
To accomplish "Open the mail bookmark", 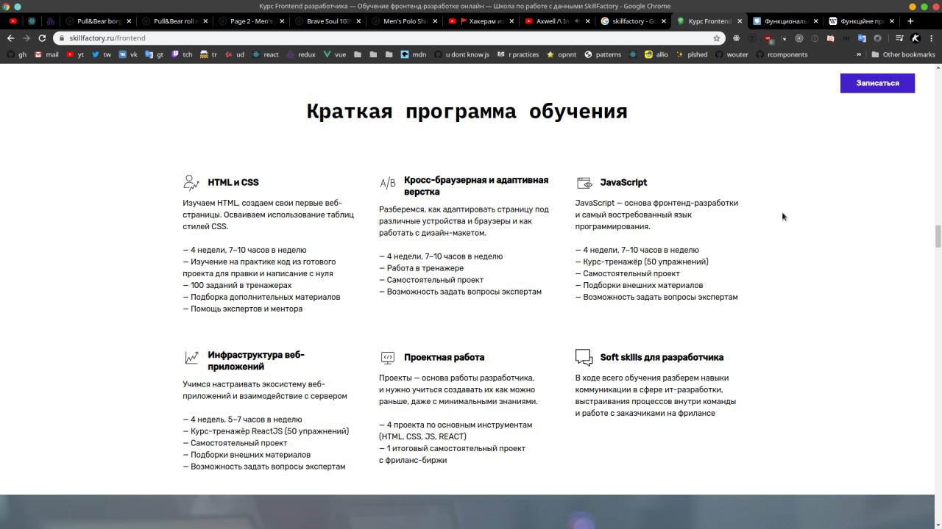I will pyautogui.click(x=46, y=54).
